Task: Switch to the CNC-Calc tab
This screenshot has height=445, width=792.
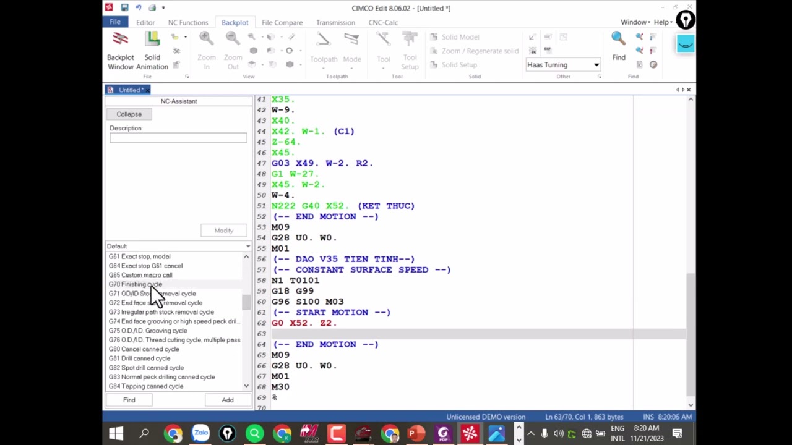Action: click(x=383, y=22)
